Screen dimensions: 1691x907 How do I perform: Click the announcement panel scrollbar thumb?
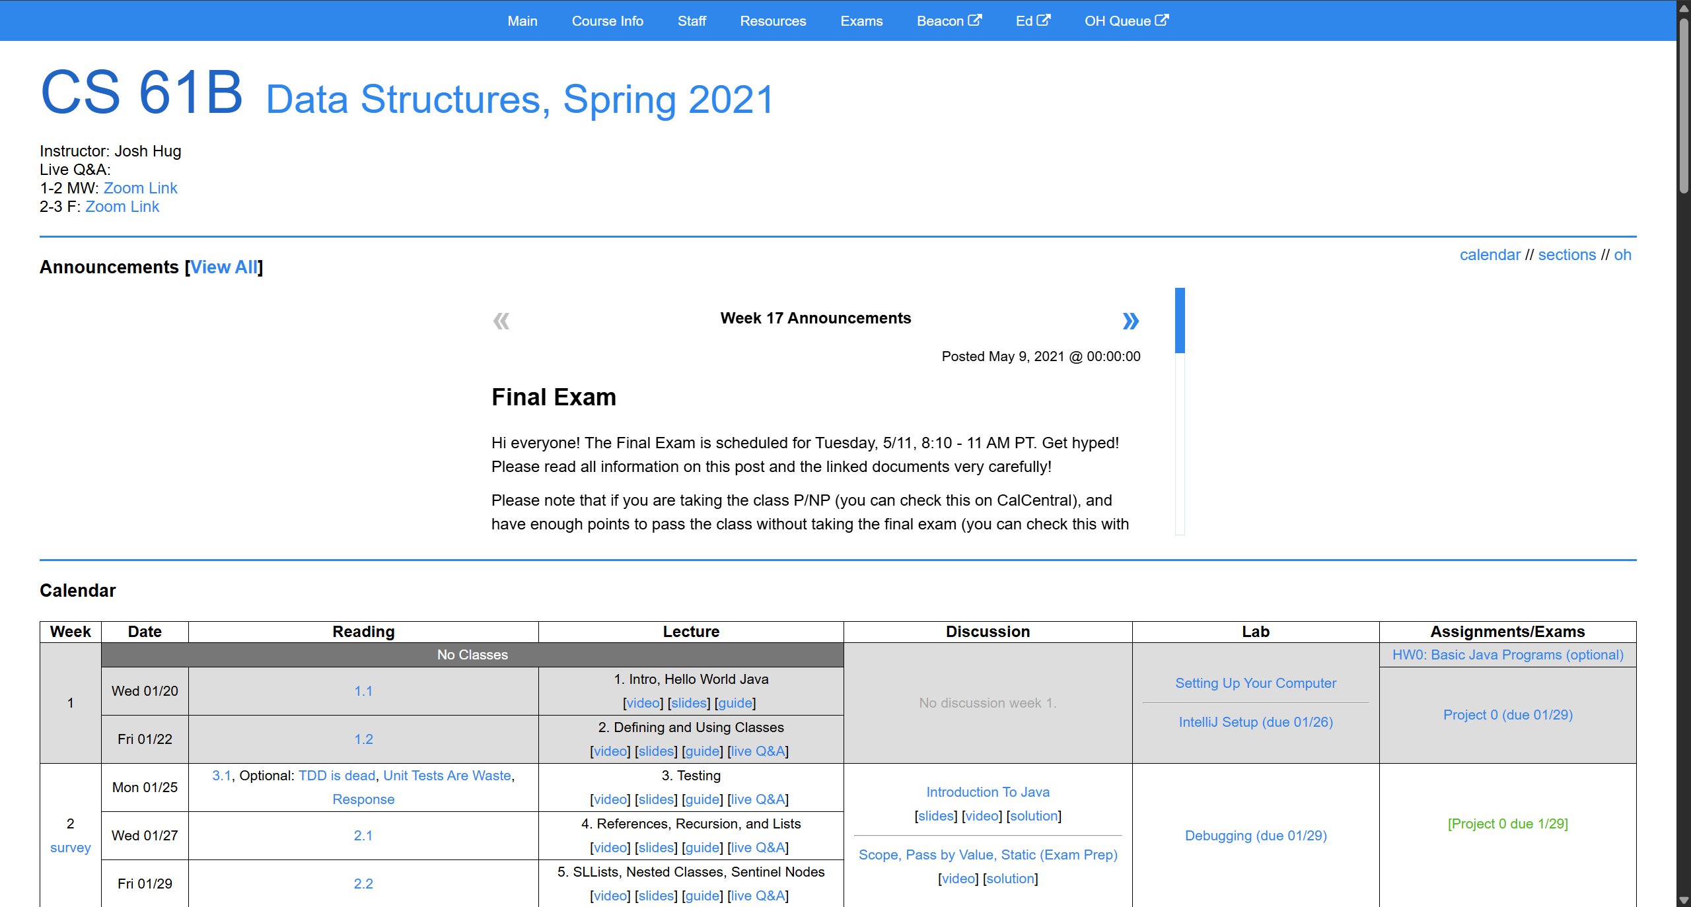[1180, 320]
